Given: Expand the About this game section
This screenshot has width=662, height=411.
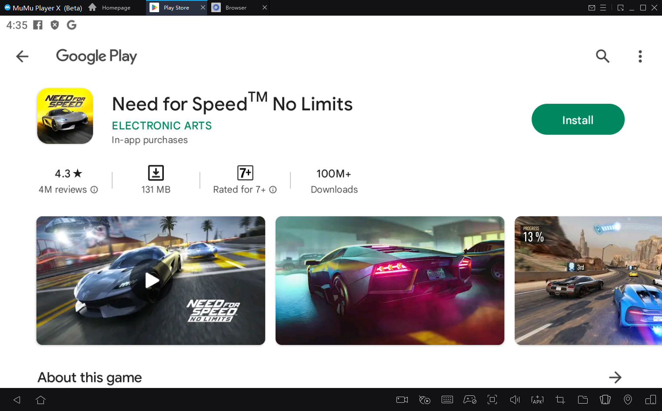Looking at the screenshot, I should (x=615, y=377).
